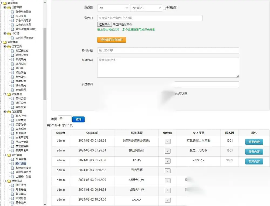Click the page icon beside 禁言替换字
Image resolution: width=270 pixels, height=206 pixels.
[x=12, y=146]
